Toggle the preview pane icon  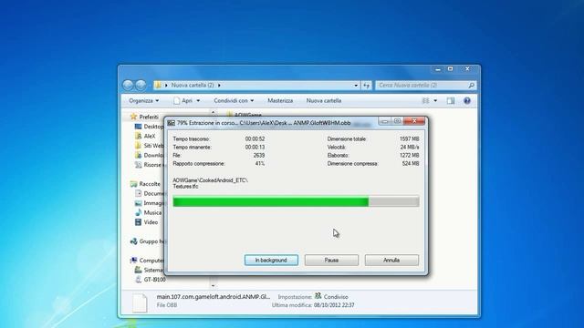pos(451,101)
